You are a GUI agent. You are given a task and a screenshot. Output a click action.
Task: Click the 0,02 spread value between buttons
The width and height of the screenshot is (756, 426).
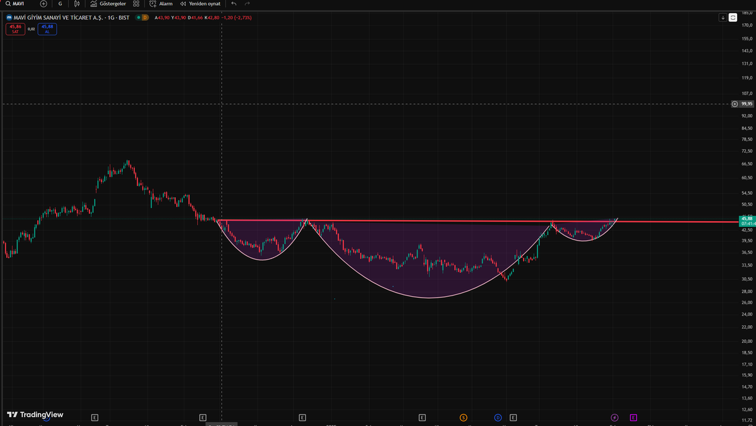(31, 29)
